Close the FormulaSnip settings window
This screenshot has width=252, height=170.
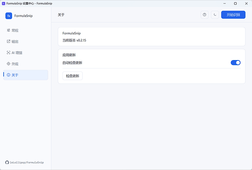246,3
